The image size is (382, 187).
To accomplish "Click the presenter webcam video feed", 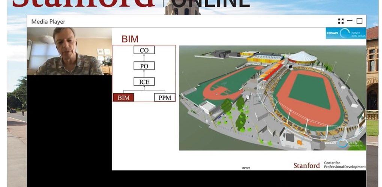I will click(x=69, y=51).
